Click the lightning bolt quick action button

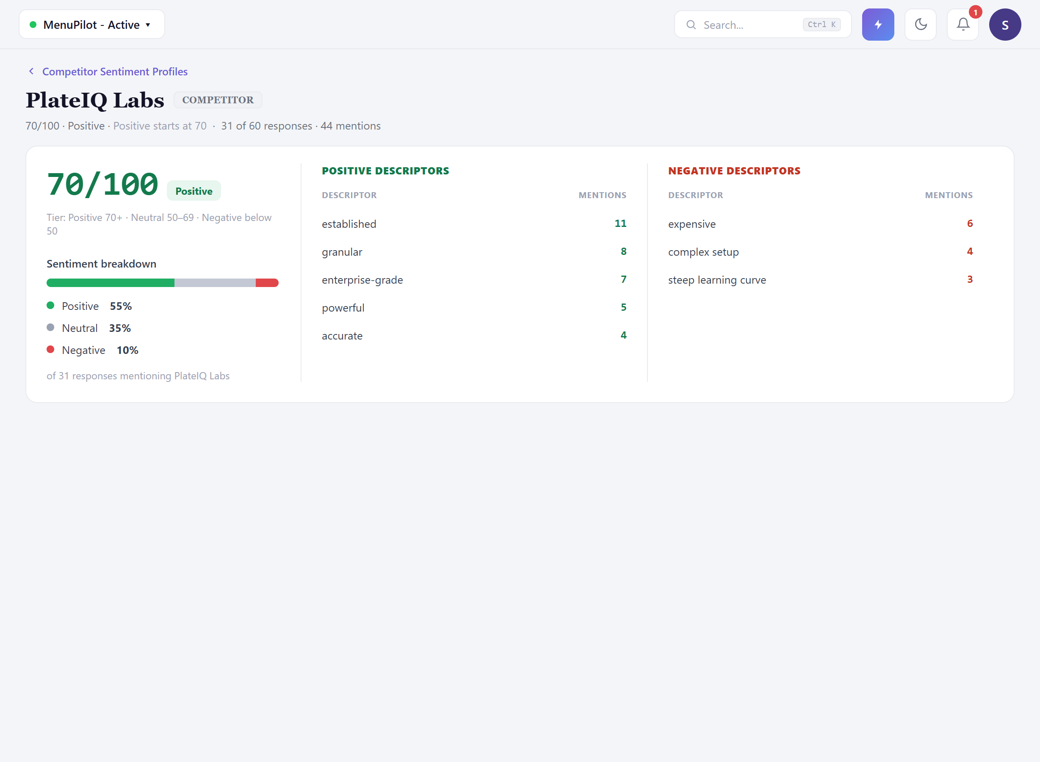[x=877, y=25]
